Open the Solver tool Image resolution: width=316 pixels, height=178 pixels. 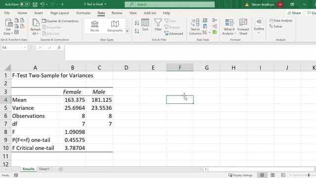point(276,26)
